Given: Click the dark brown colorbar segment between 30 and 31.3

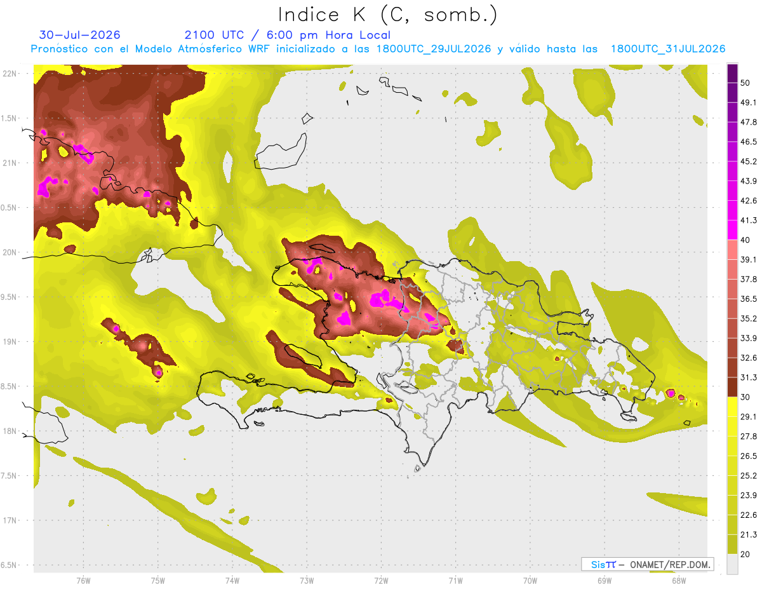Looking at the screenshot, I should click(x=732, y=387).
